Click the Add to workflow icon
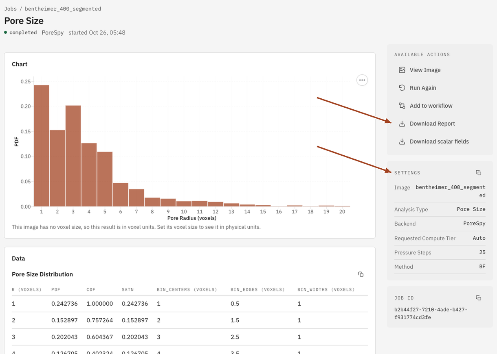497x354 pixels. click(x=402, y=106)
